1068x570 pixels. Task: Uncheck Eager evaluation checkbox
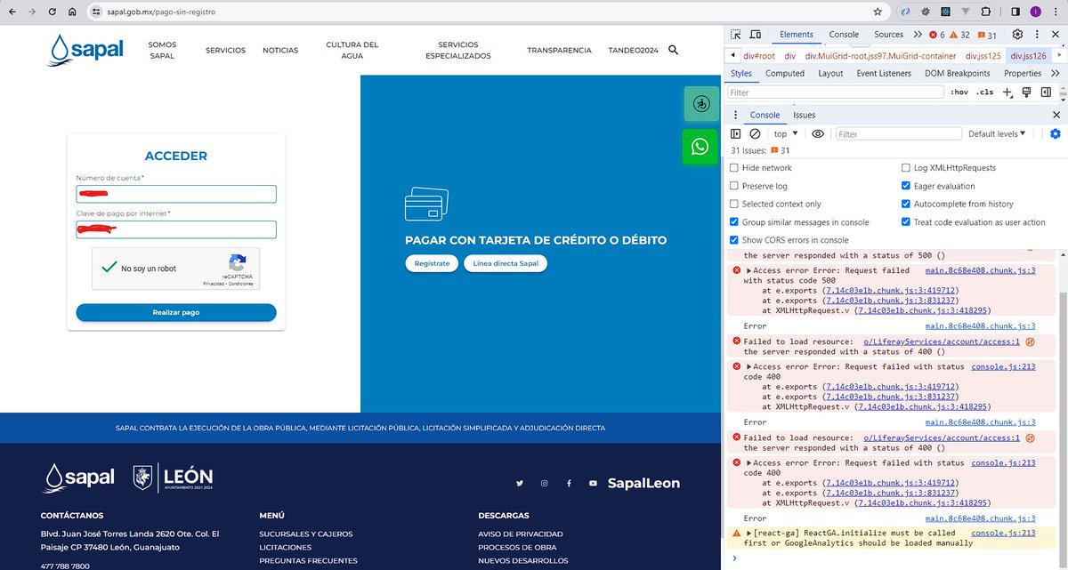(x=906, y=186)
